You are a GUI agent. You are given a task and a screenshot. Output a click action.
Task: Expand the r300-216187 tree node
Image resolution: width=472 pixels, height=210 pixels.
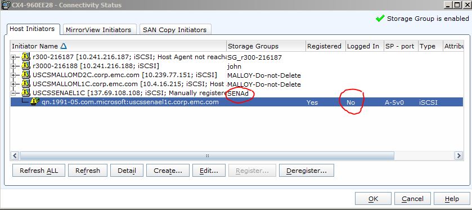[14, 57]
